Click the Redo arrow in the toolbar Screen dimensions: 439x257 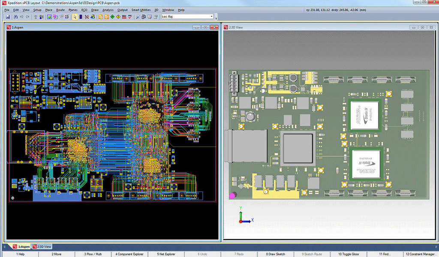coord(27,17)
